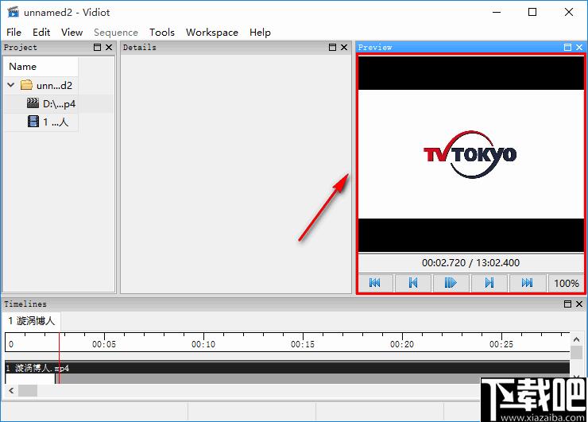Screen dimensions: 588x422
Task: Click the 00:15 mark on the timeline ruler
Action: (x=303, y=344)
